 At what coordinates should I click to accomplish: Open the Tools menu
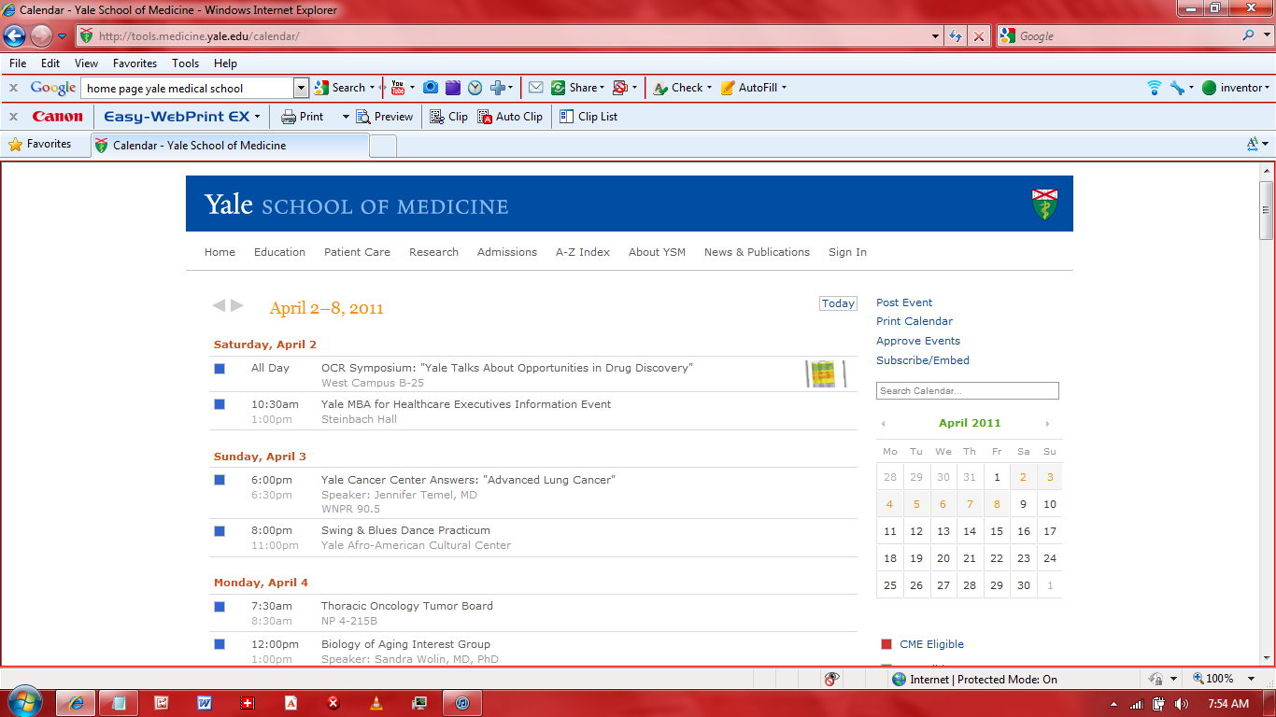[186, 63]
